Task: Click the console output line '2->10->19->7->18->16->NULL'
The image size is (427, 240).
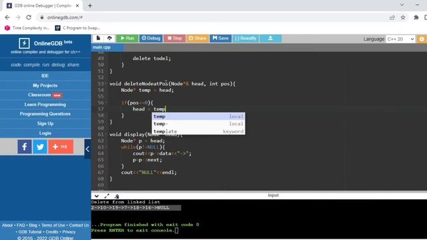Action: [x=130, y=208]
